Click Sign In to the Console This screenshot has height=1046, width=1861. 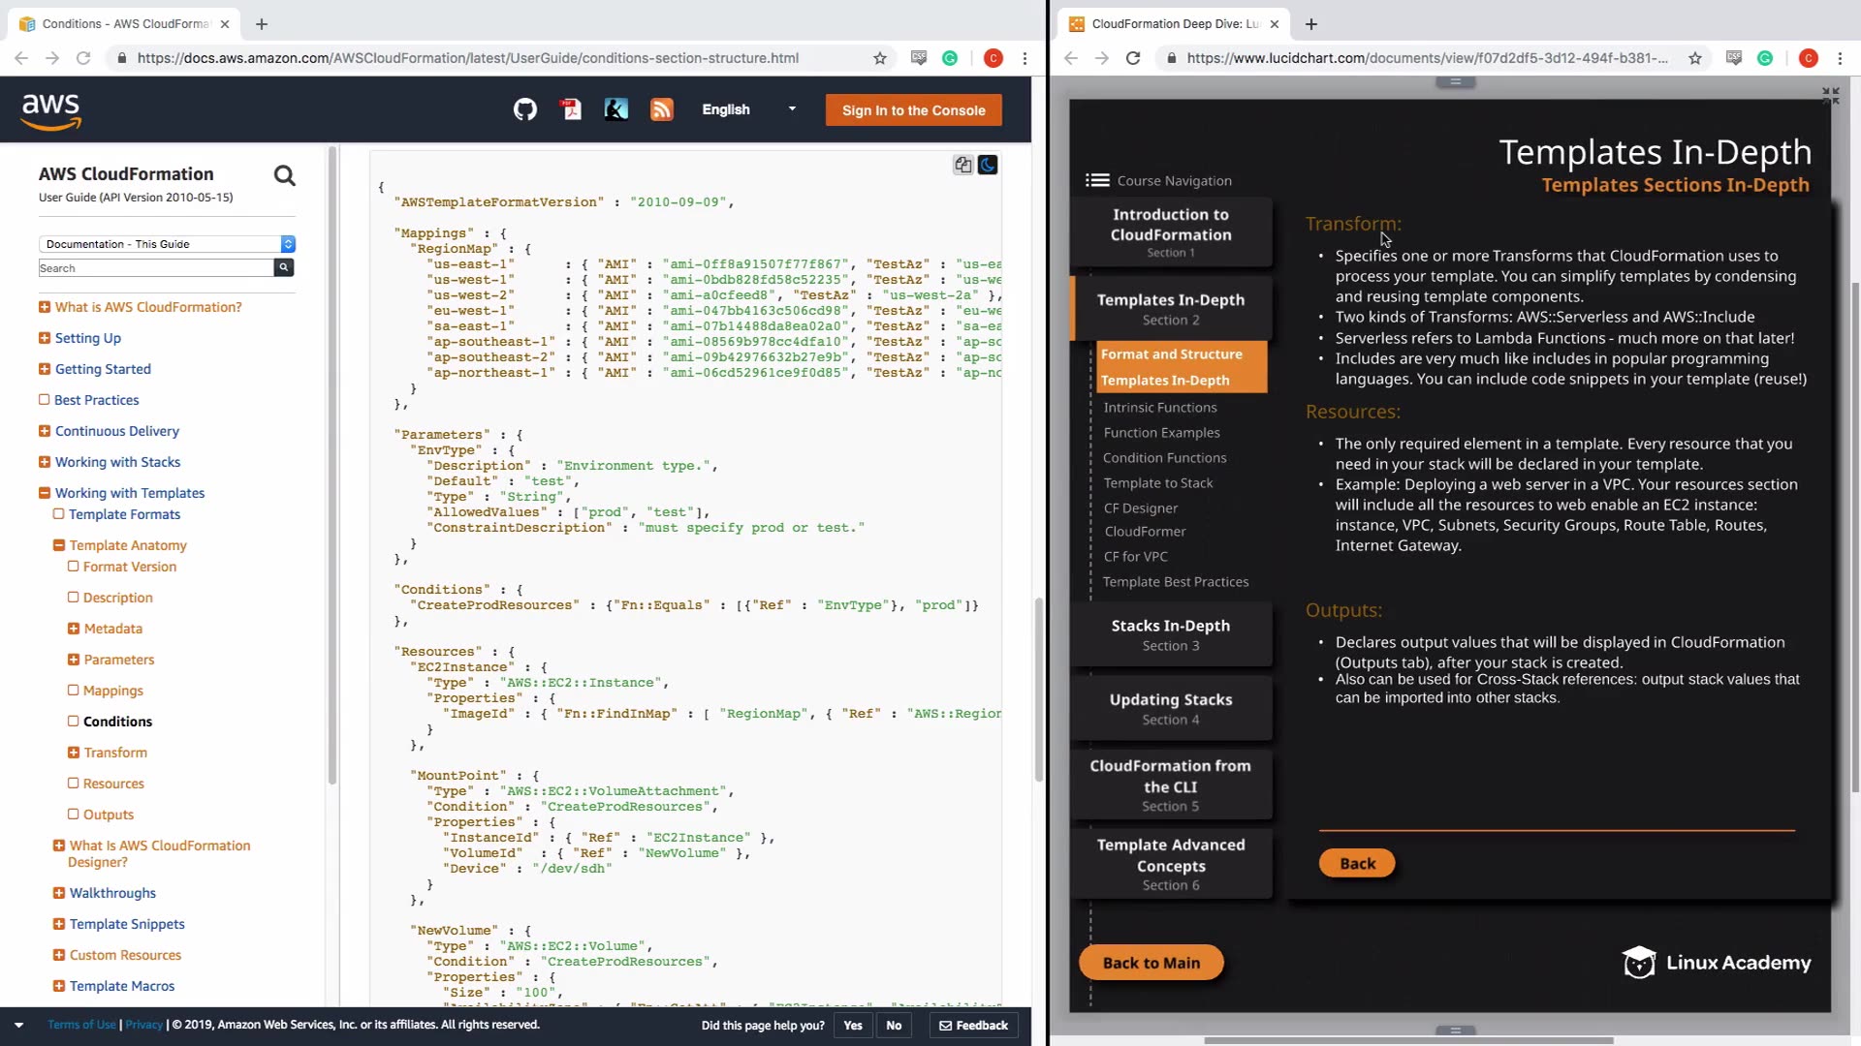[913, 110]
